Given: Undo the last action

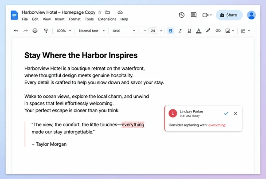Looking at the screenshot, I should click(x=16, y=31).
